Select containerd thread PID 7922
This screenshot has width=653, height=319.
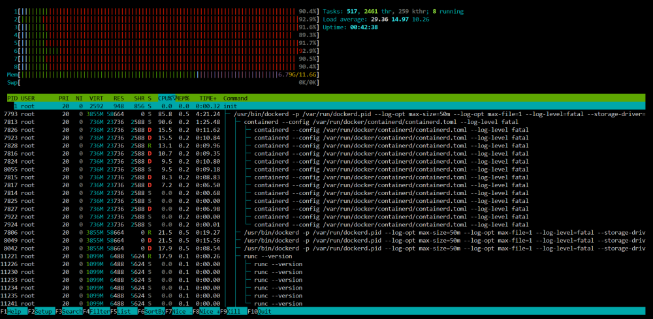click(x=323, y=217)
